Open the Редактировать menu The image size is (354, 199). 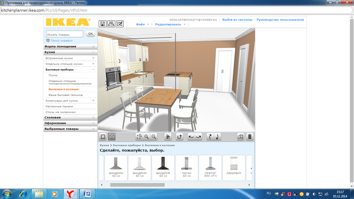(x=168, y=24)
